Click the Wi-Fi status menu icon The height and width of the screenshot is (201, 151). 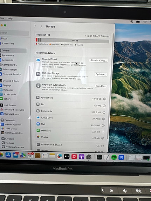(x=145, y=22)
